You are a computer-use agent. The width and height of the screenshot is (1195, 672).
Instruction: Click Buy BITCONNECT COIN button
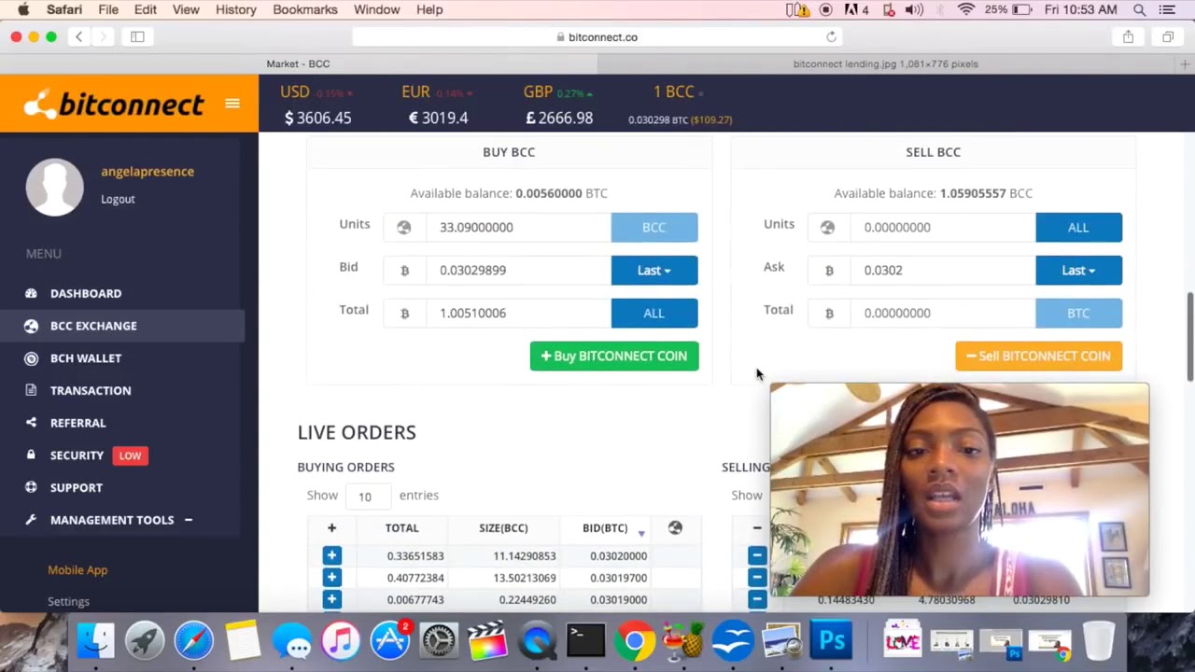pyautogui.click(x=614, y=356)
